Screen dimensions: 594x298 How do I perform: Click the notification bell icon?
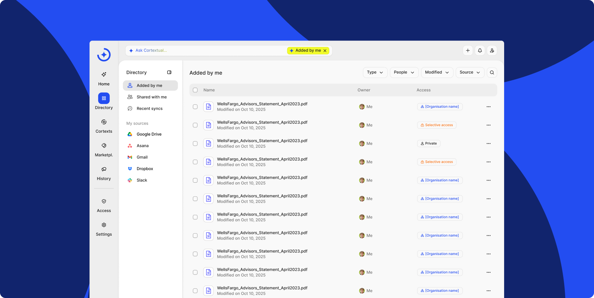click(480, 51)
